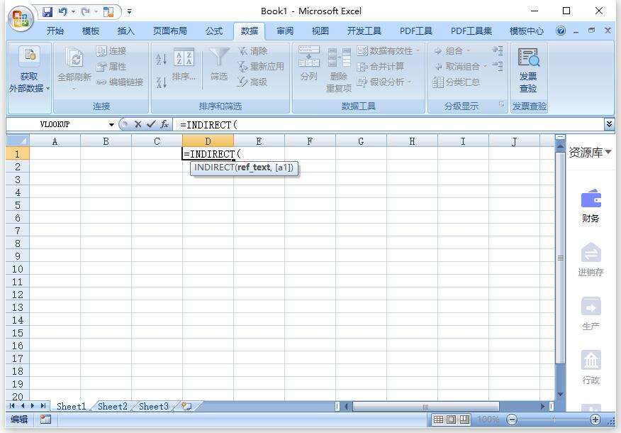Switch to Sheet2 tab
This screenshot has height=433, width=621.
click(x=113, y=407)
